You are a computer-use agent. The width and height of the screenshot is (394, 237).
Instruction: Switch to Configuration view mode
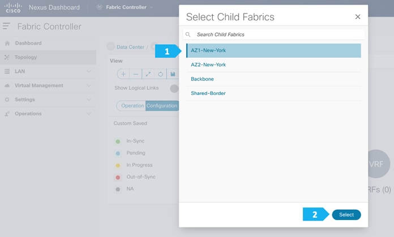(162, 106)
